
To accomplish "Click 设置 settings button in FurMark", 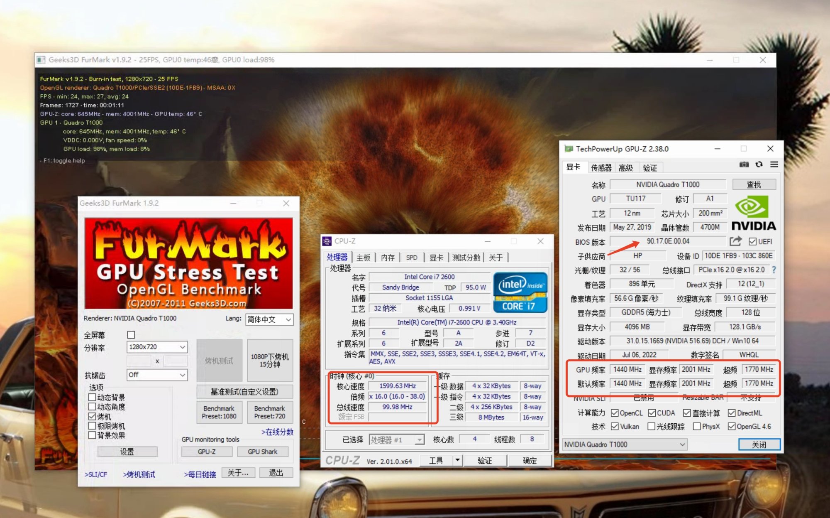I will (x=127, y=452).
